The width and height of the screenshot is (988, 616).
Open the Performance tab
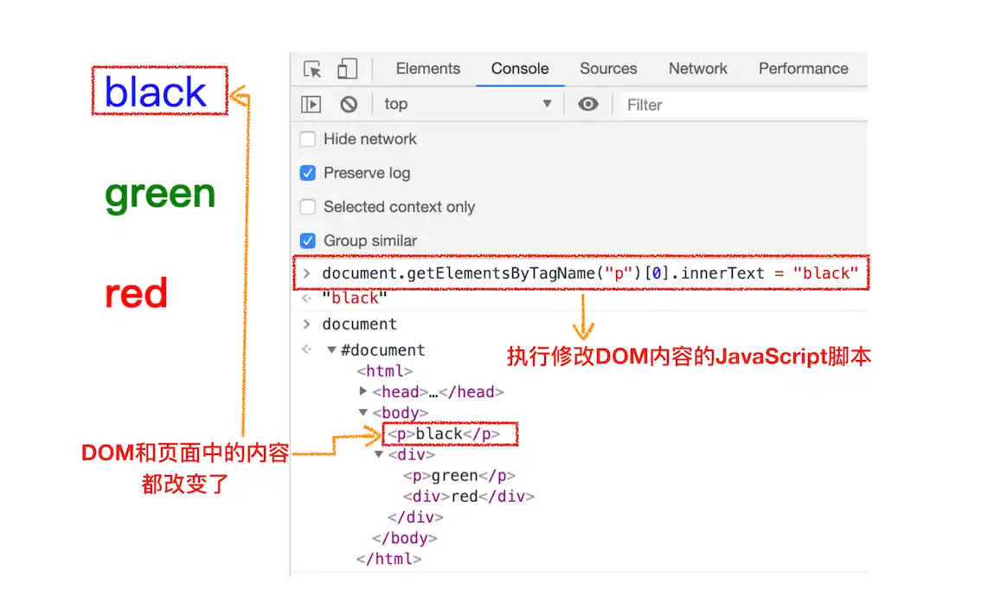(803, 69)
